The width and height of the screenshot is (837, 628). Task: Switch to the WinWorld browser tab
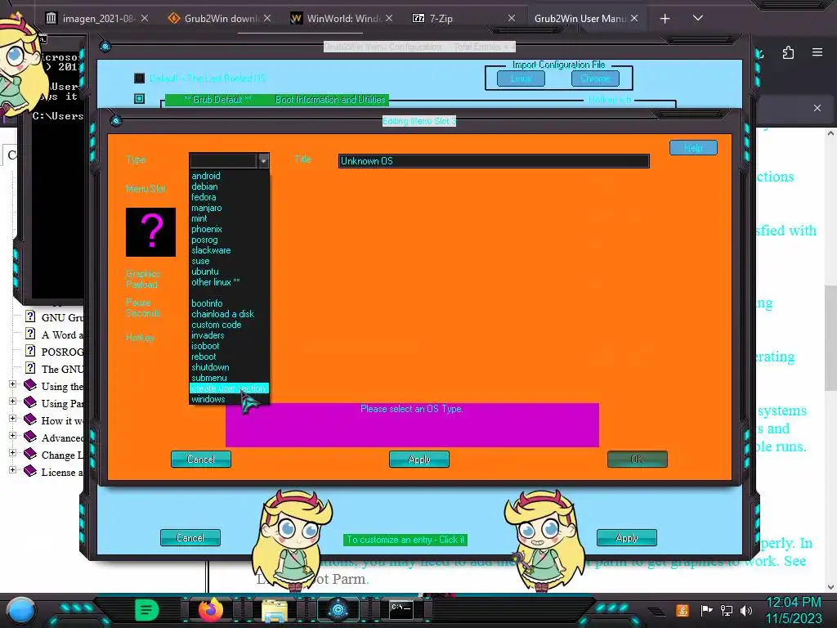[x=342, y=19]
